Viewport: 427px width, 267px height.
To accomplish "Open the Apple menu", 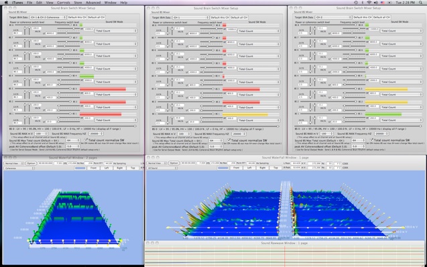I will pyautogui.click(x=6, y=3).
